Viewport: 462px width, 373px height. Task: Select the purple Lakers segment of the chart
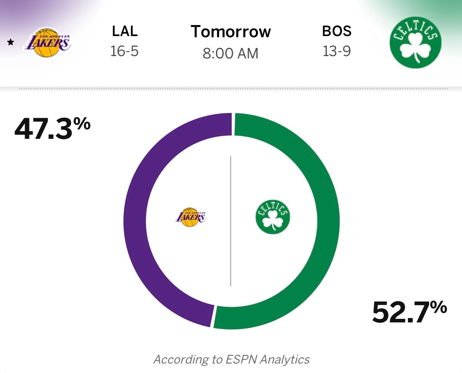pos(135,220)
